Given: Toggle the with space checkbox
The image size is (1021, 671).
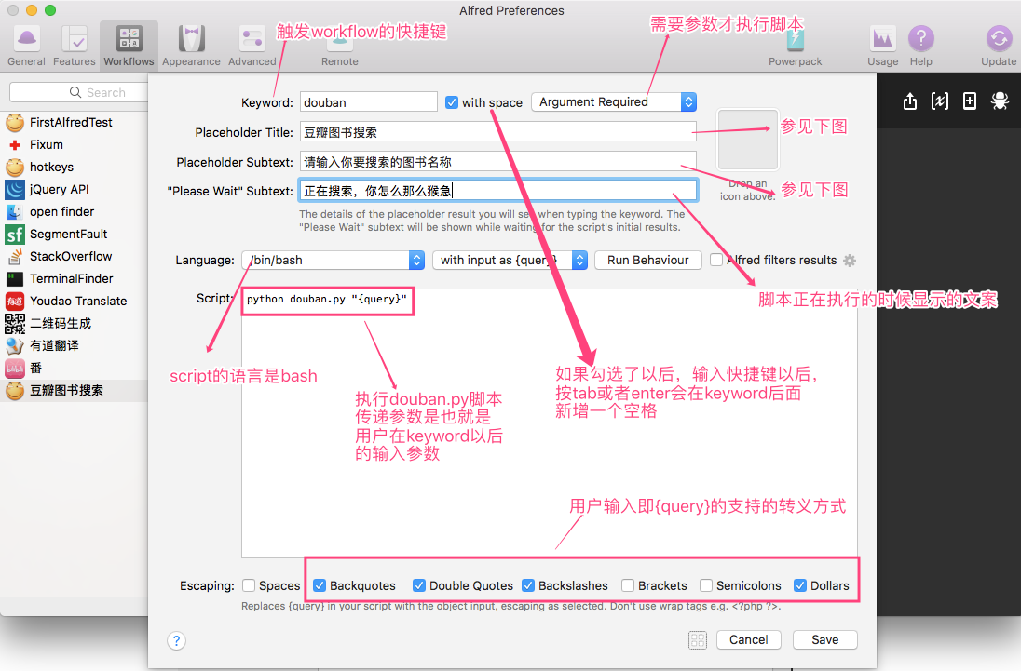Looking at the screenshot, I should tap(451, 102).
